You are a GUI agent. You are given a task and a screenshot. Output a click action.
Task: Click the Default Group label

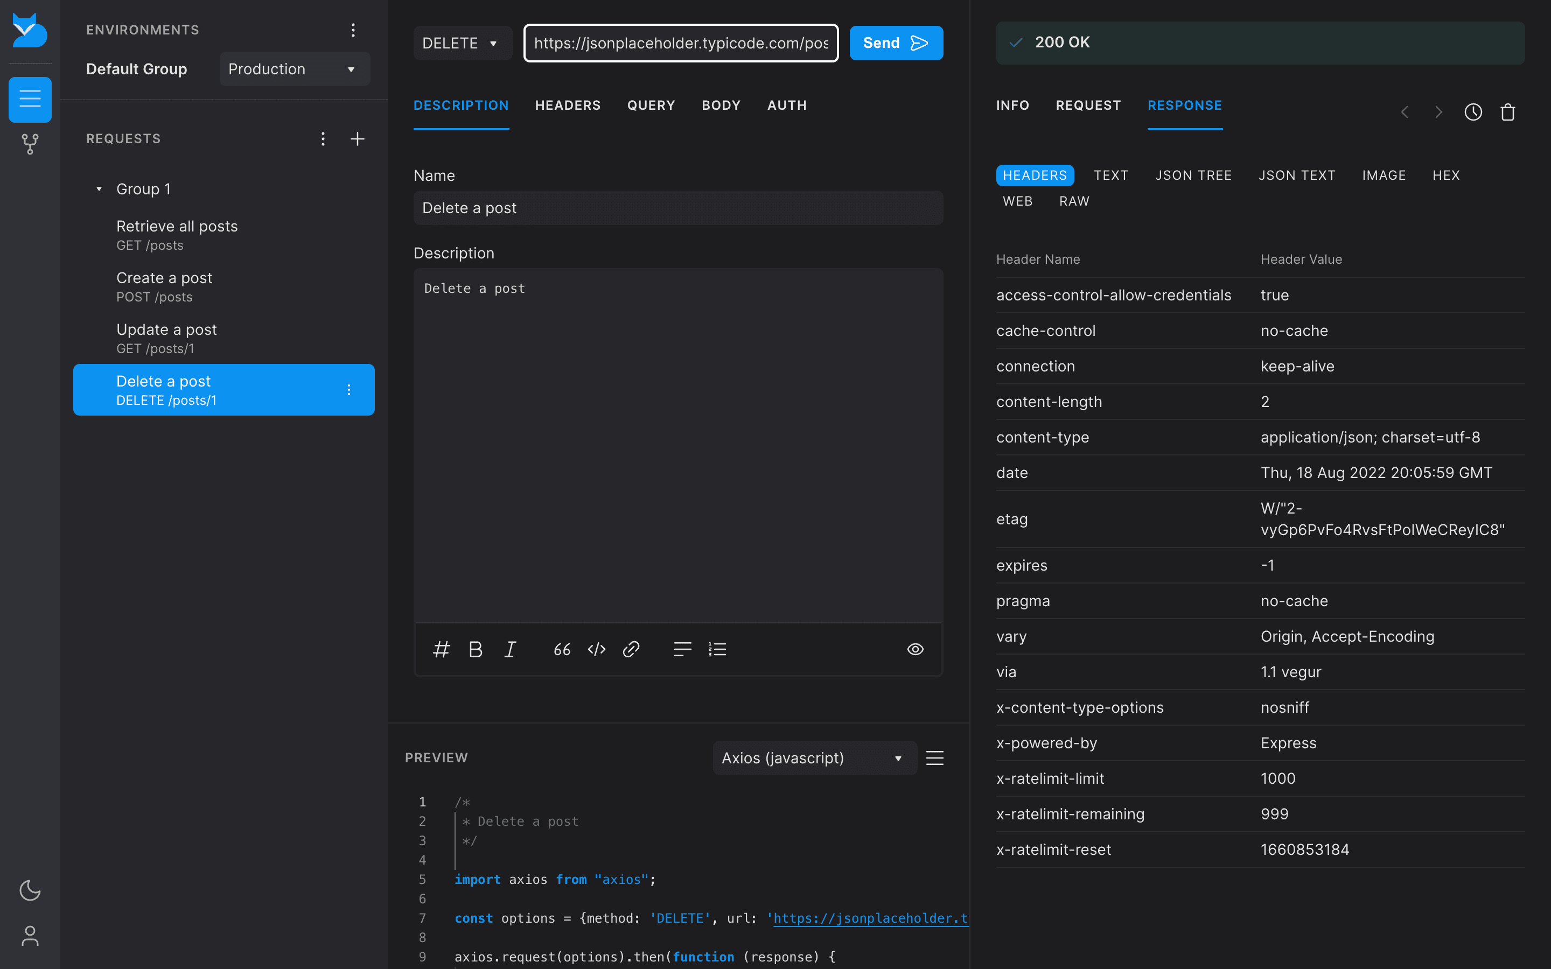click(136, 69)
